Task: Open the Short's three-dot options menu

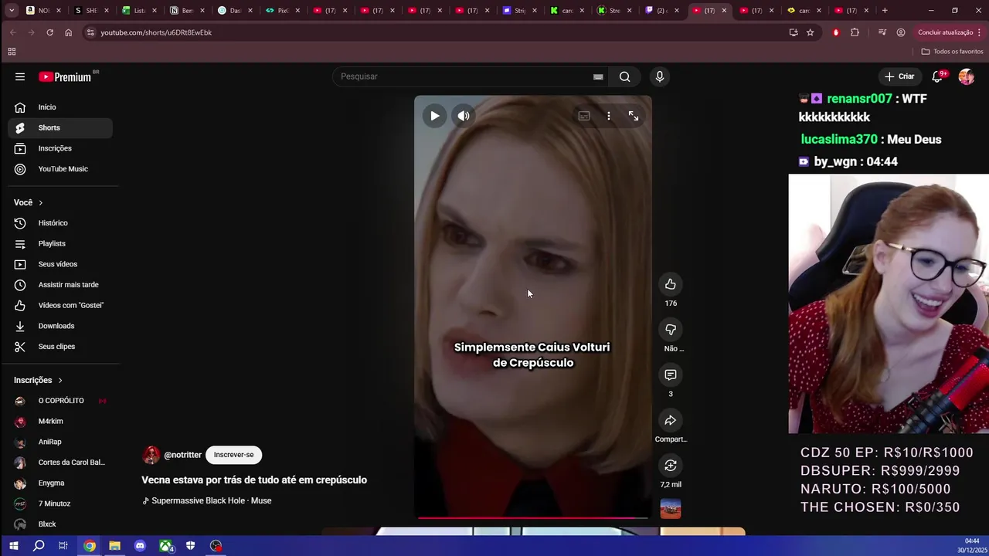Action: click(x=609, y=116)
